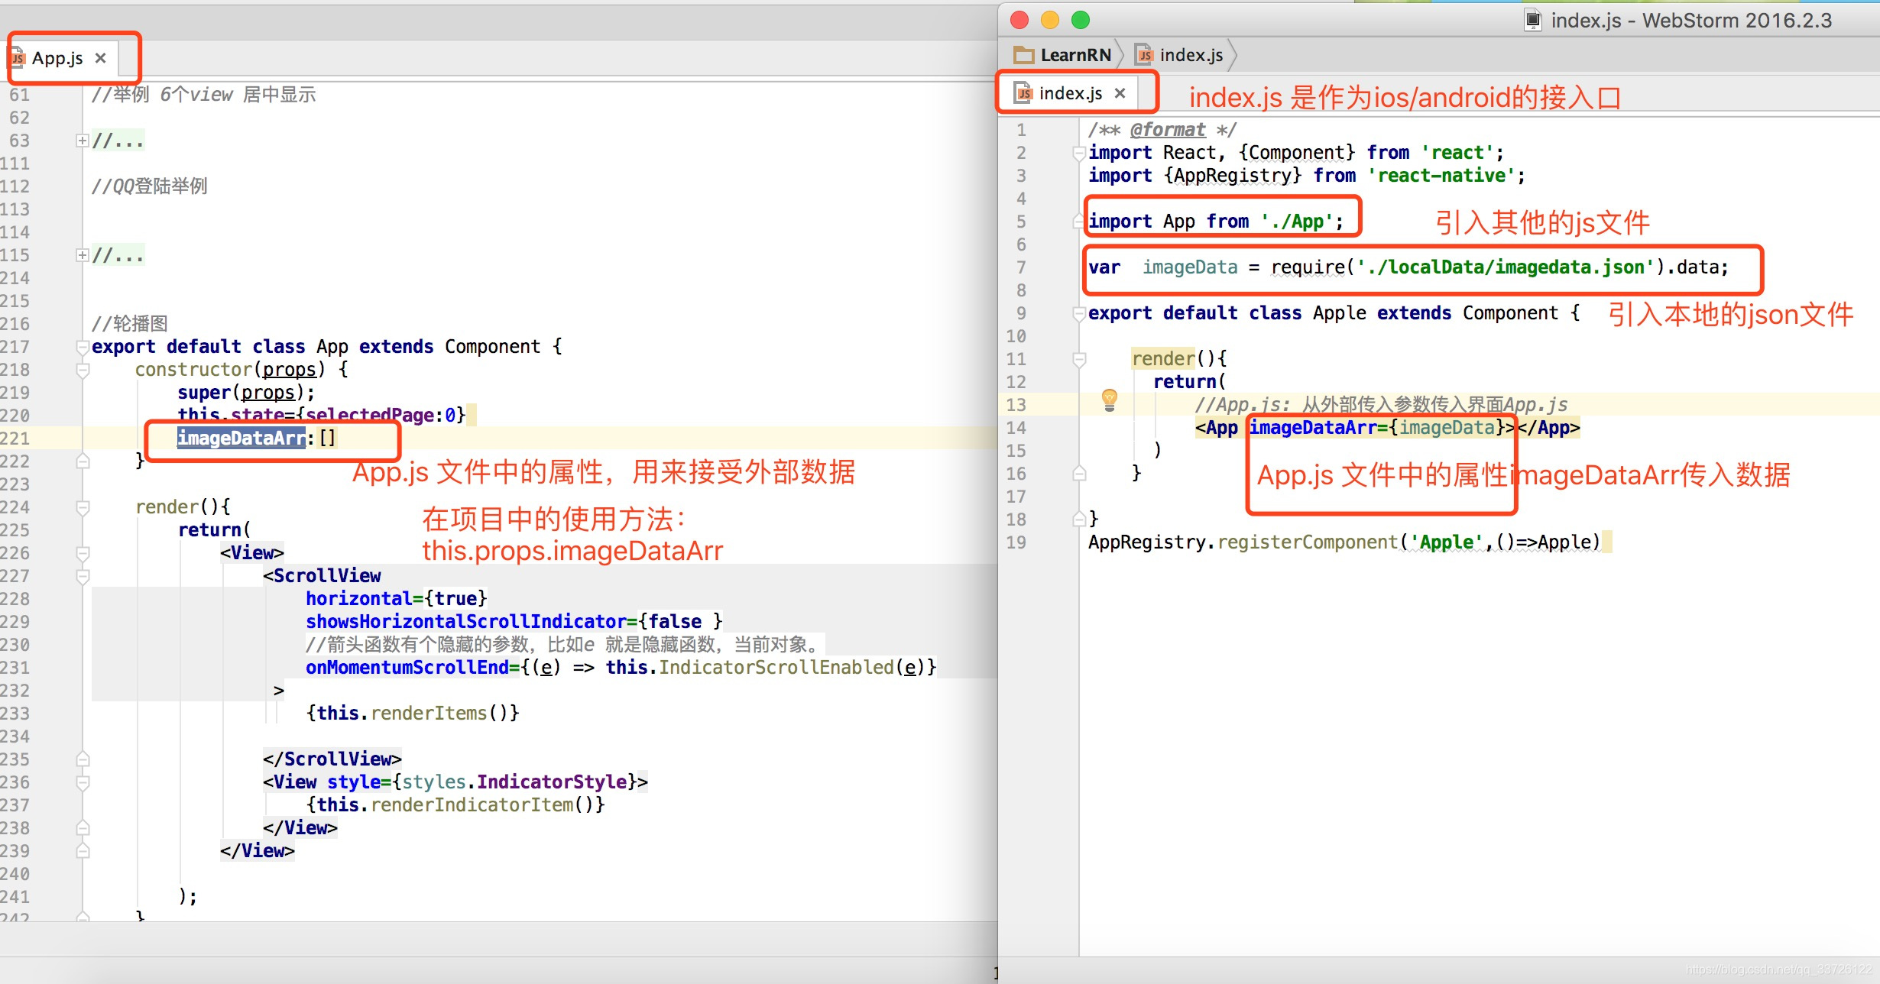Click the JS file icon on App.js tab

coord(18,59)
